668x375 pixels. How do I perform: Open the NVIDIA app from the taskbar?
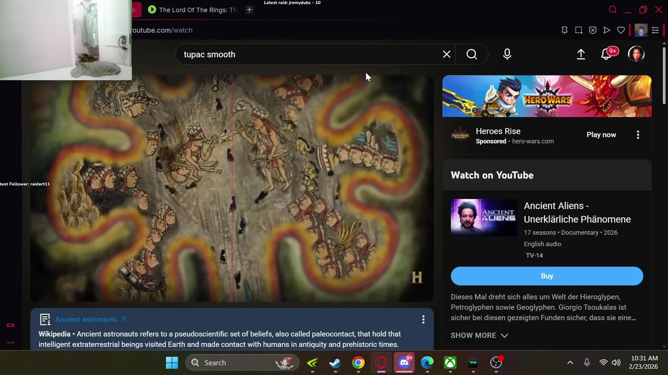click(312, 362)
